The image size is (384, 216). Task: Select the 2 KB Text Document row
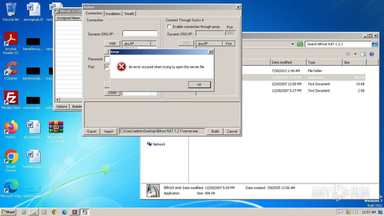point(303,91)
